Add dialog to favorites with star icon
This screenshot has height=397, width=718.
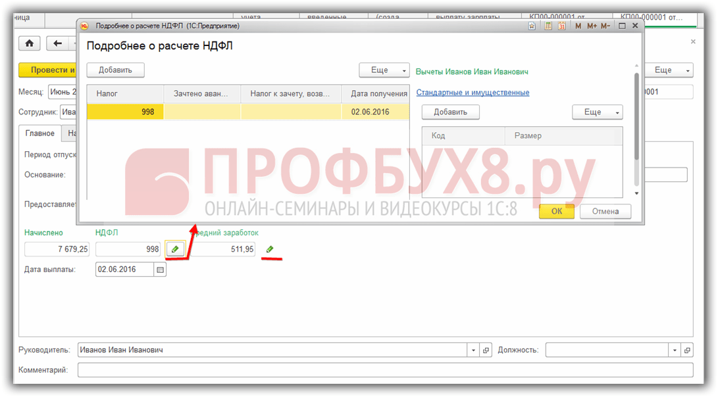click(532, 26)
